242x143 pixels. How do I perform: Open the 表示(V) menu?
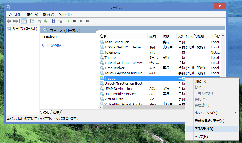point(48,14)
